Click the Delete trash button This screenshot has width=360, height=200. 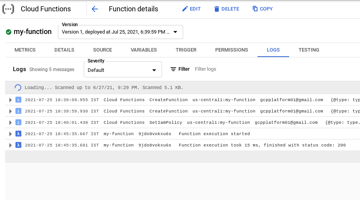tap(227, 9)
